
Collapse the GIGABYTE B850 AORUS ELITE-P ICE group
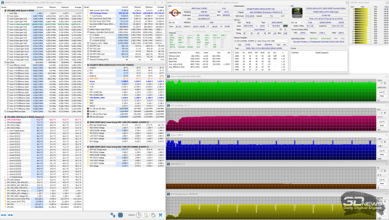click(x=85, y=65)
